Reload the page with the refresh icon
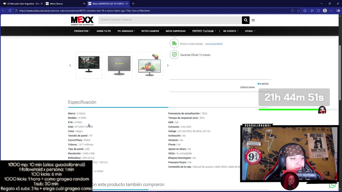342x192 pixels. [10, 11]
